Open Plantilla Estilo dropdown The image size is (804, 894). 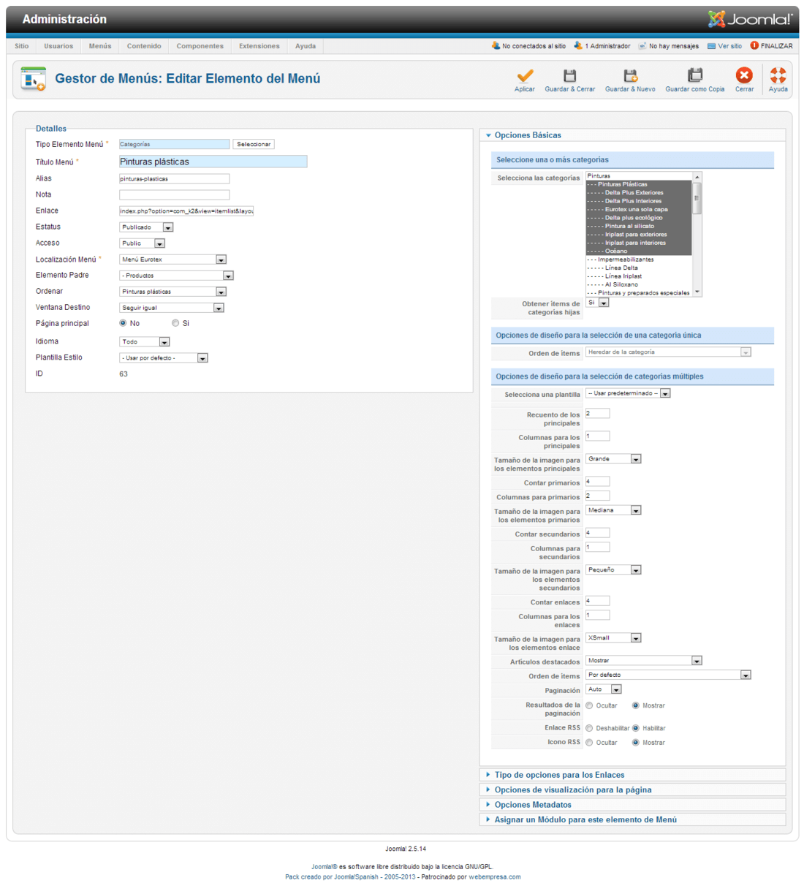[x=164, y=357]
